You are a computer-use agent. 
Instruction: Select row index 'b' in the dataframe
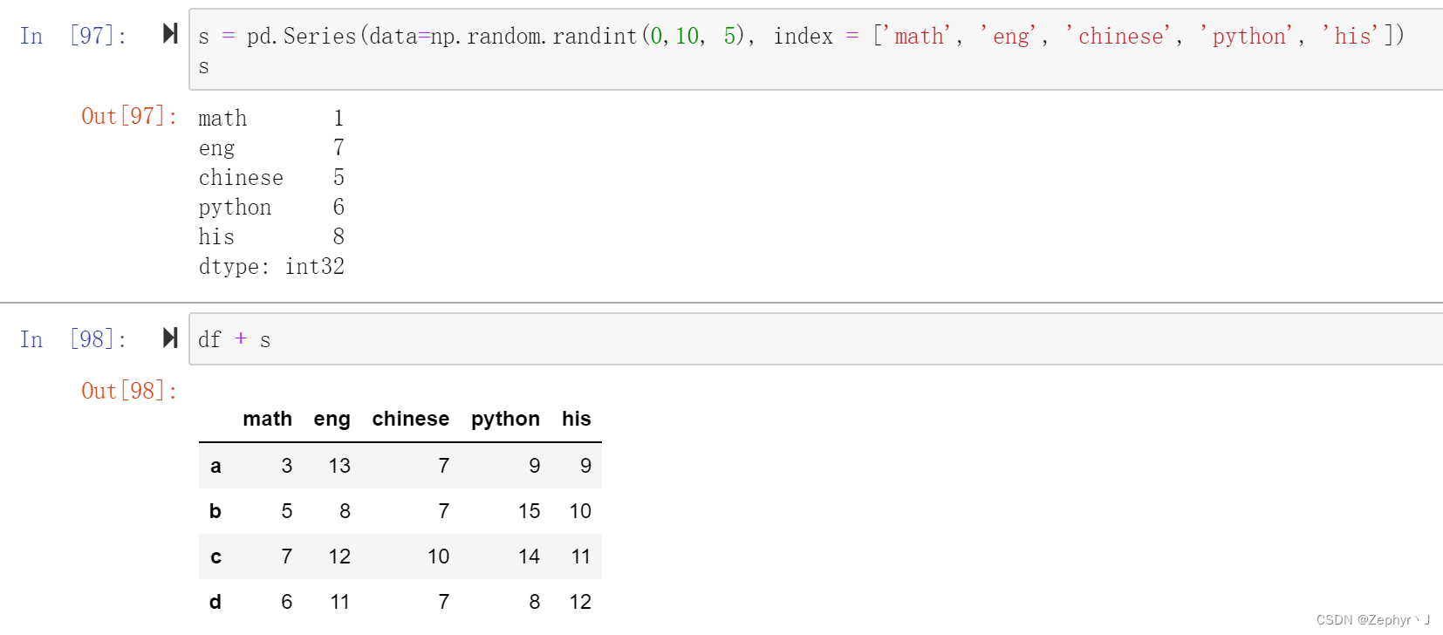(215, 511)
